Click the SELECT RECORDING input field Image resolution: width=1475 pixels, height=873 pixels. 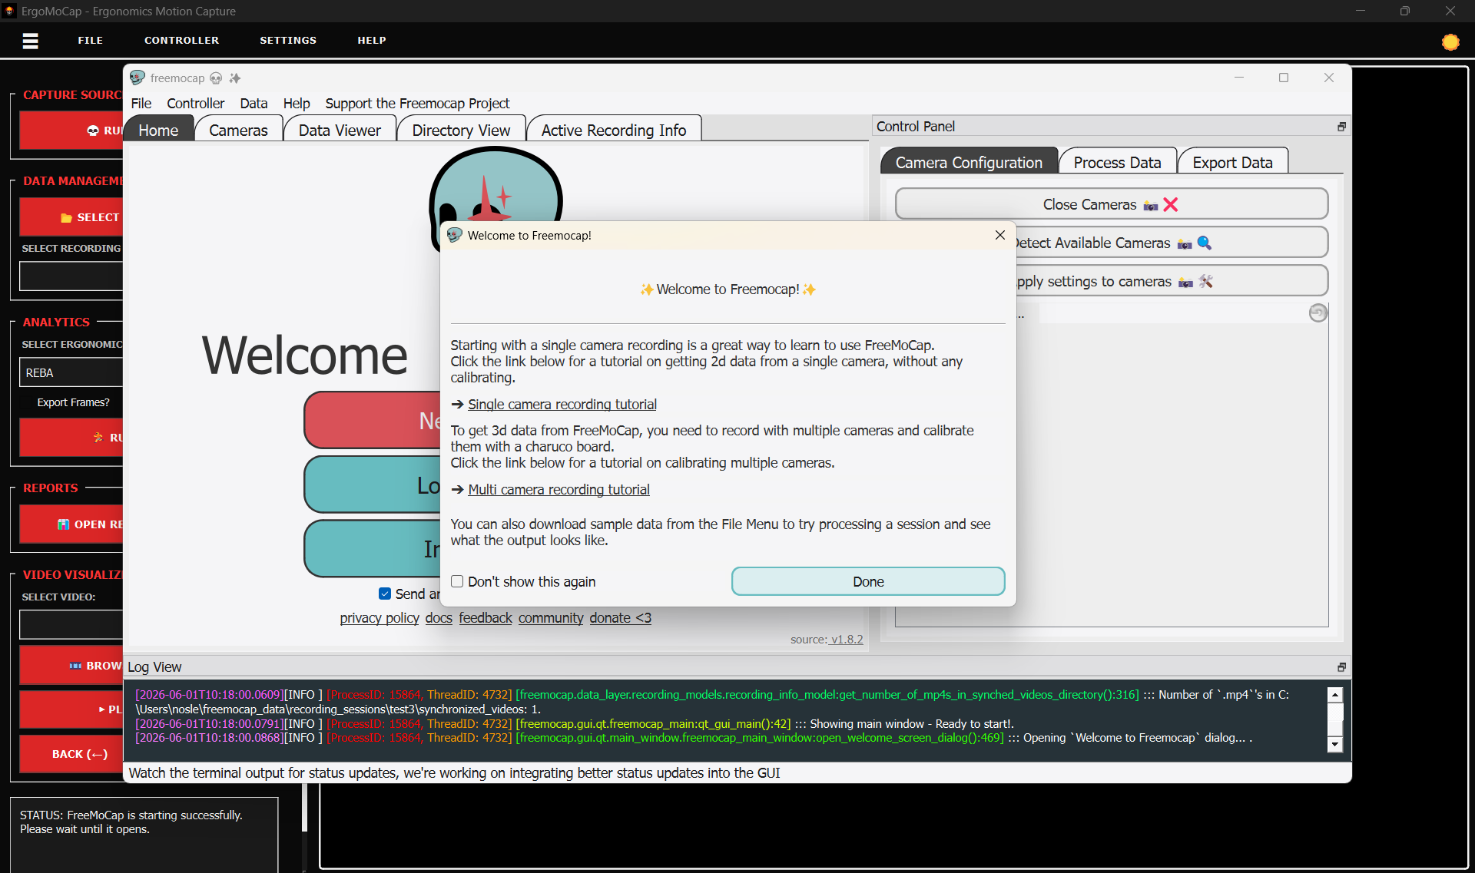pyautogui.click(x=71, y=276)
